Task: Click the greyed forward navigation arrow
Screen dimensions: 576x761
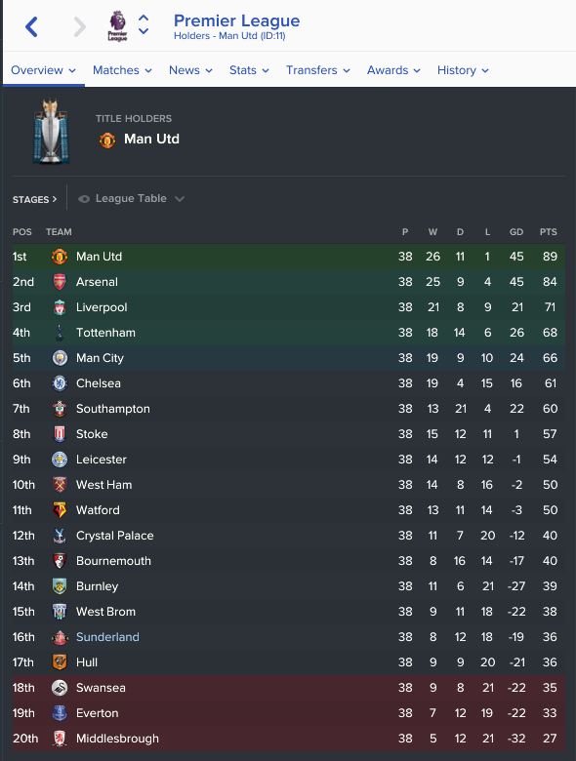Action: [x=80, y=26]
